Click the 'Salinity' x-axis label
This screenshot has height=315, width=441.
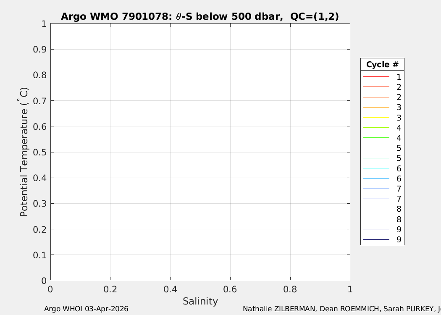tap(200, 301)
